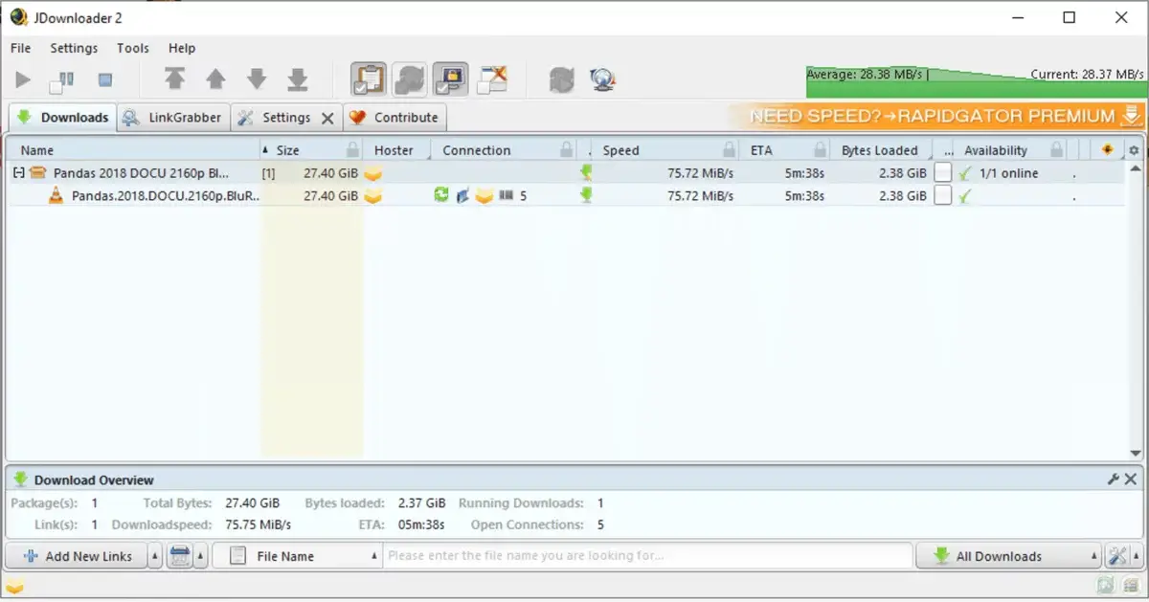Click the reconnect now toolbar icon
1149x602 pixels.
tap(562, 80)
